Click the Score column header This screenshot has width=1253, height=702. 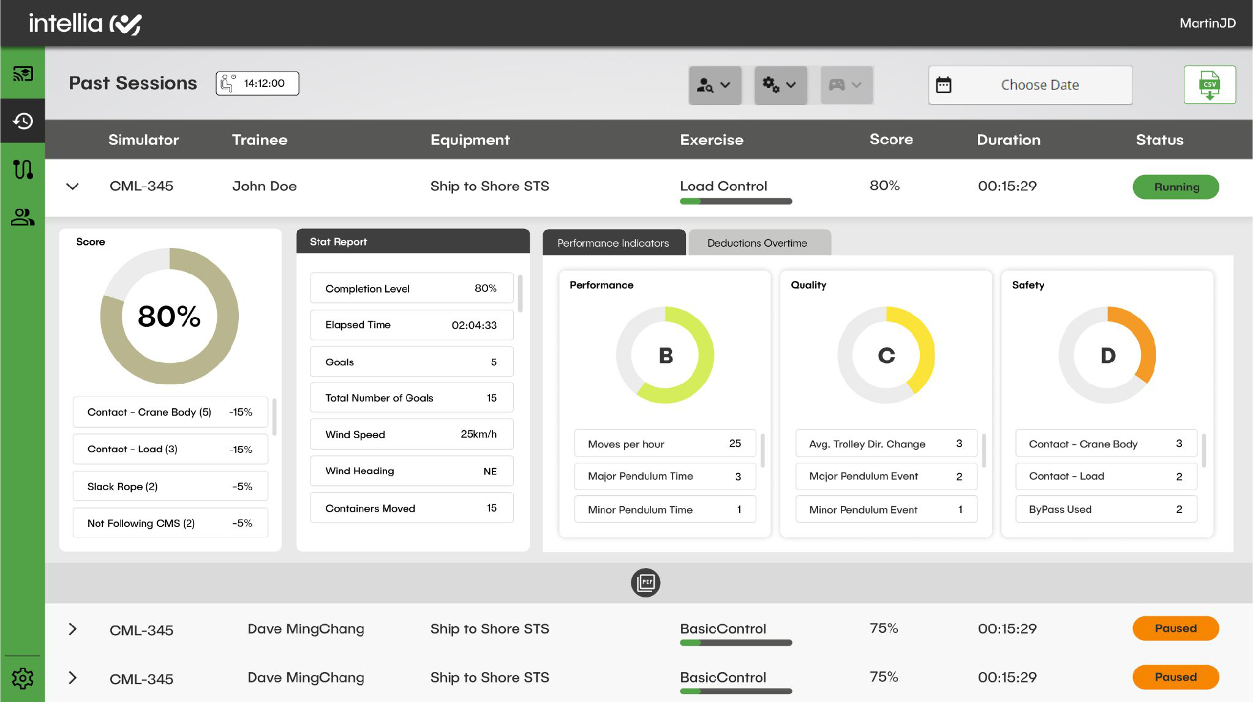891,140
